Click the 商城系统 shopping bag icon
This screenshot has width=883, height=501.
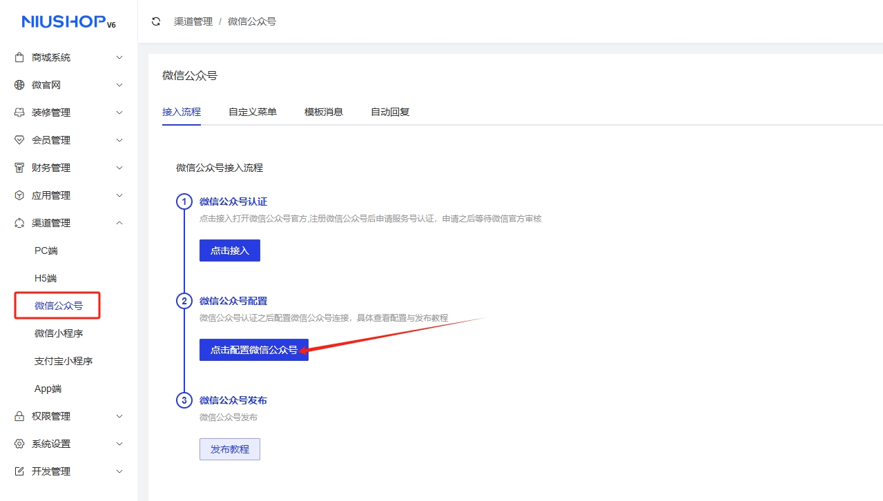coord(19,57)
